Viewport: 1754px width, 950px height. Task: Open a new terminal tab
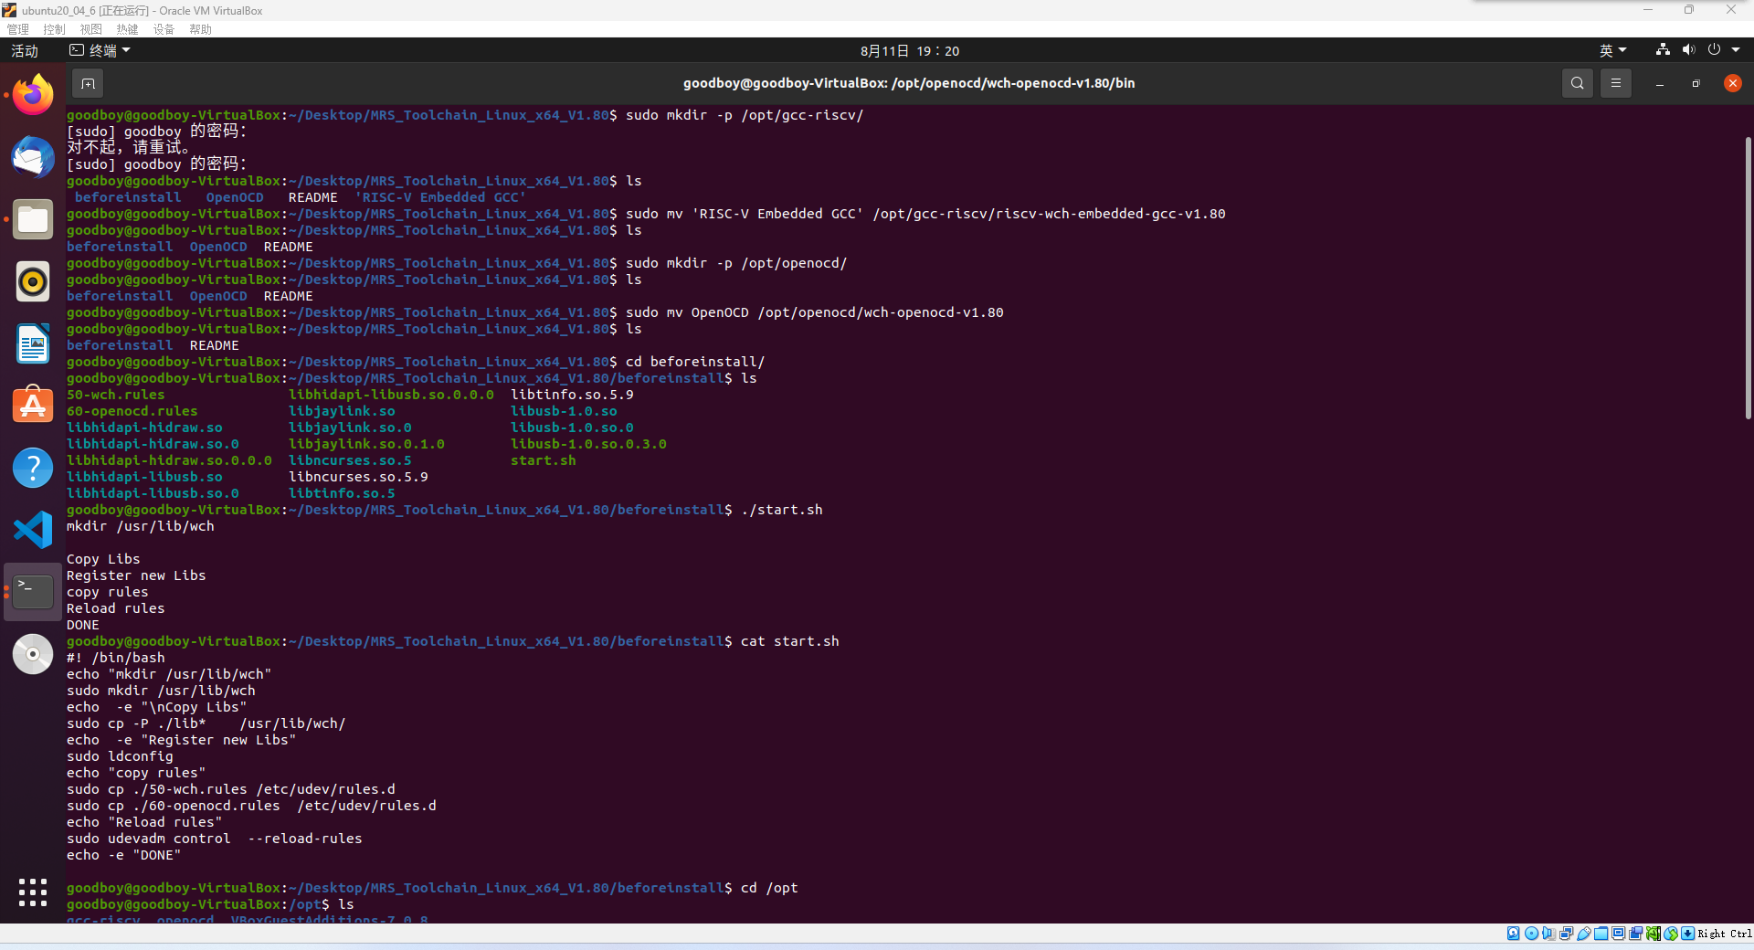pos(88,83)
